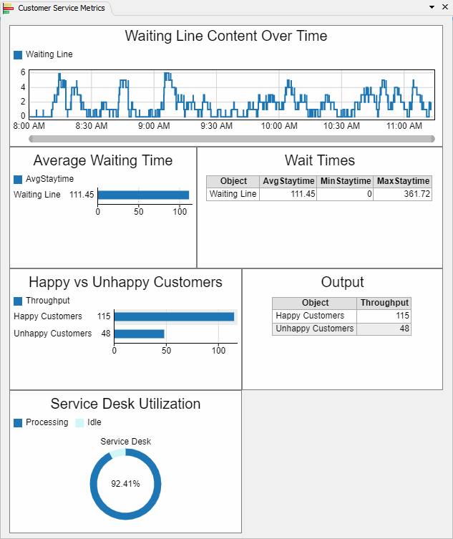Click the AvgStaytime column header

[x=288, y=182]
